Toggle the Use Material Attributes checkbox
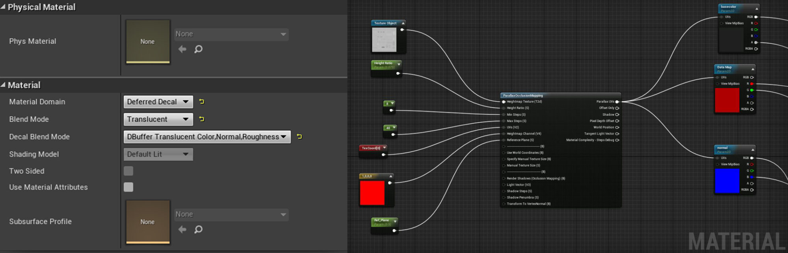This screenshot has width=788, height=253. click(x=128, y=187)
